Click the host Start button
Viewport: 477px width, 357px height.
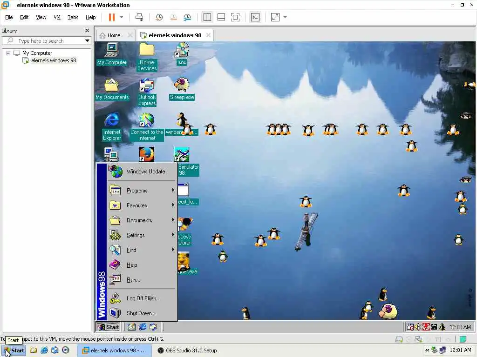[14, 350]
